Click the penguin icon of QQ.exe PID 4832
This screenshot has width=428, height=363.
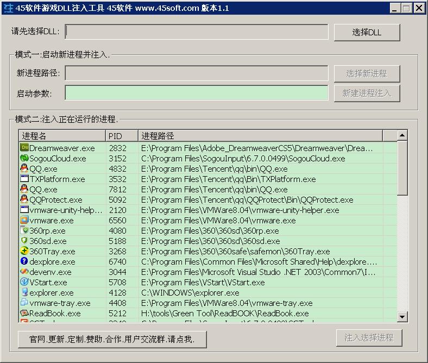(24, 168)
